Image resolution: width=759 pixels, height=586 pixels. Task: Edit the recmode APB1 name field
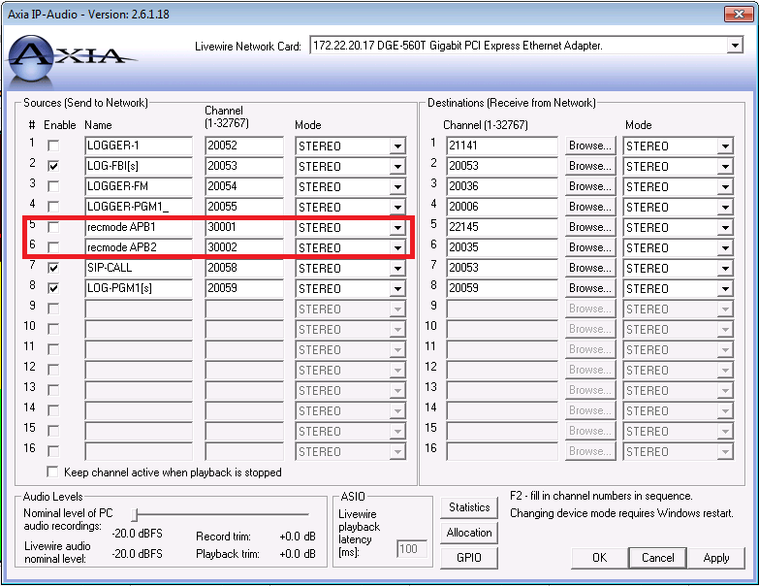(x=139, y=227)
